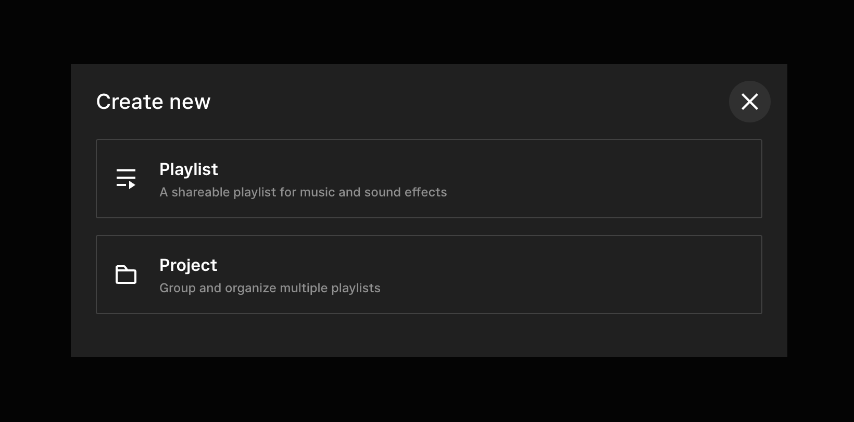
Task: Tap the folder outline beside Project
Action: pyautogui.click(x=125, y=275)
